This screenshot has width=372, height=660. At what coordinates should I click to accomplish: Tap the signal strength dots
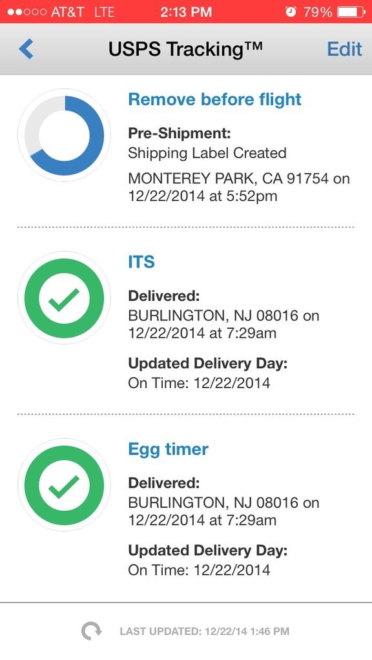tap(26, 12)
